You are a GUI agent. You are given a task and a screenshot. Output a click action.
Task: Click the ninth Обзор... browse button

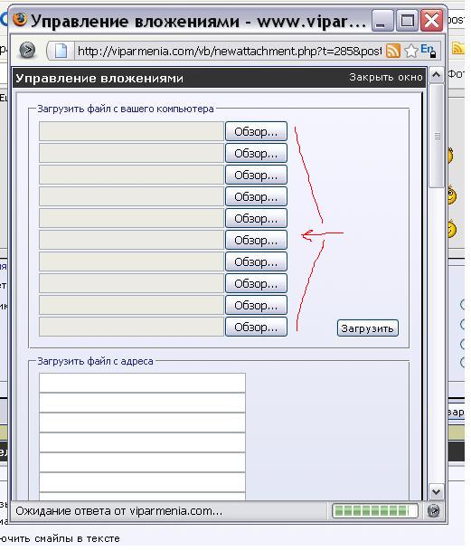click(x=256, y=306)
